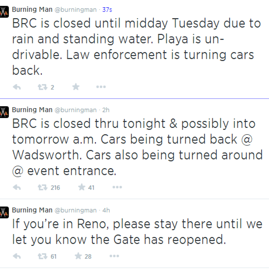Favorite the tweet with 41 favorites
The image size is (269, 269).
82,187
